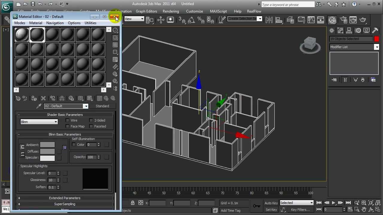Open Modify panel tab icon

pos(340,30)
